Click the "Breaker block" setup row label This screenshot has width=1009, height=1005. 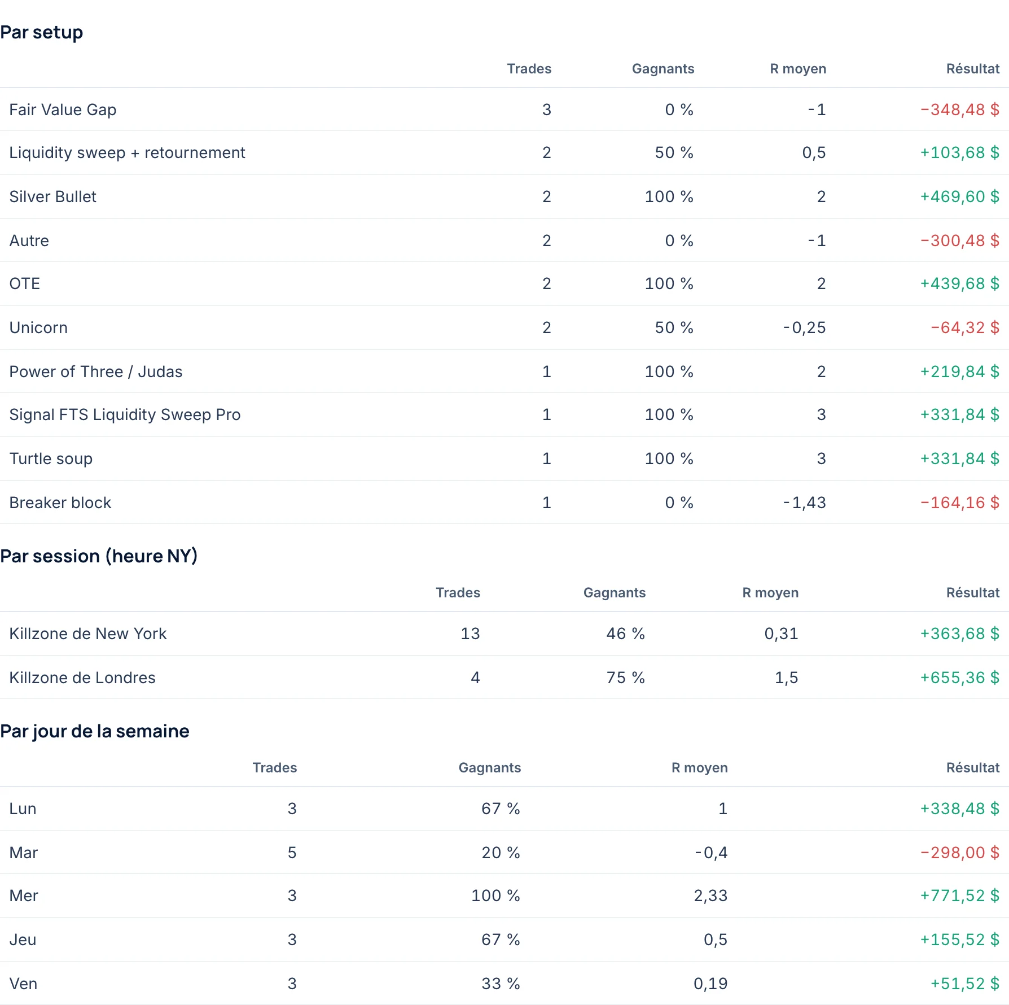click(x=60, y=502)
